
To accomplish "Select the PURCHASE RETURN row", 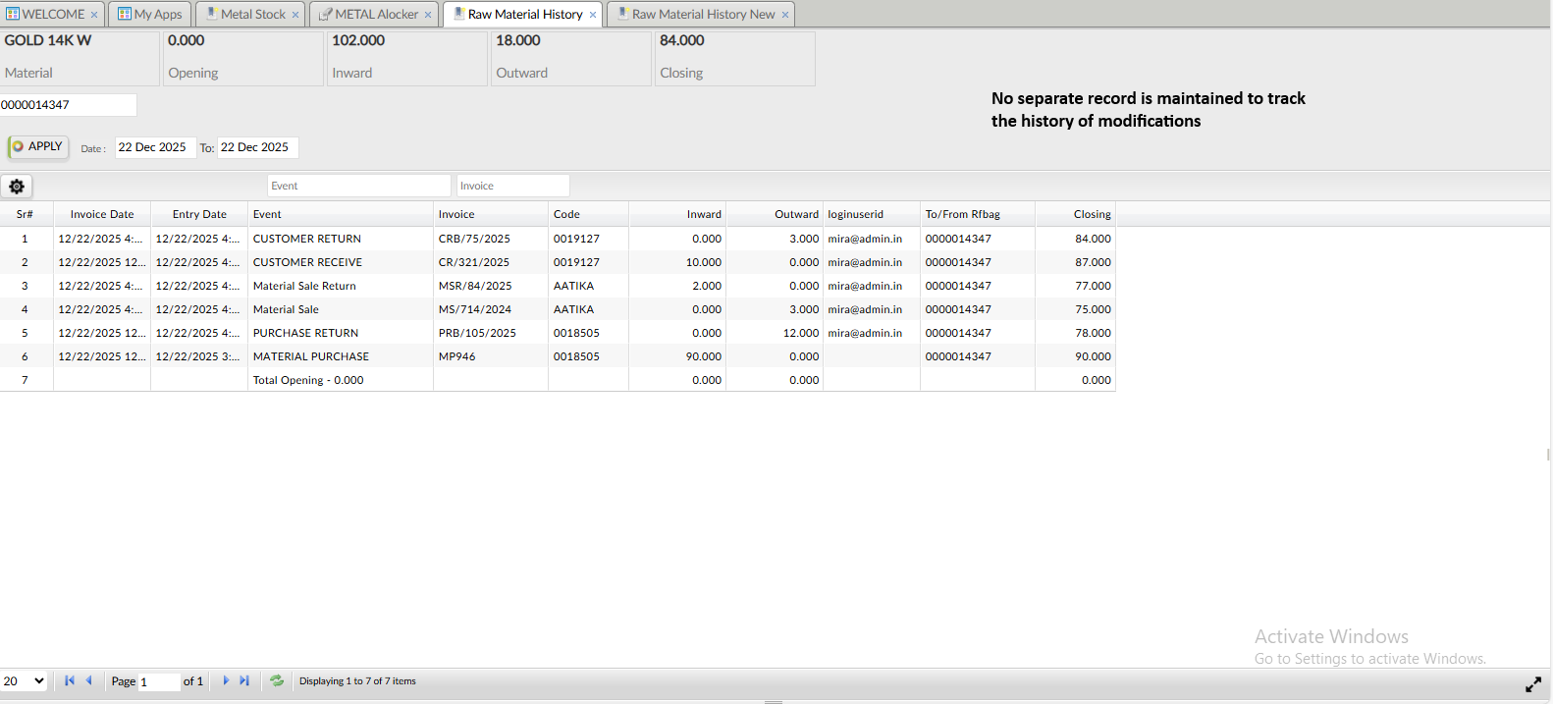I will click(x=305, y=333).
